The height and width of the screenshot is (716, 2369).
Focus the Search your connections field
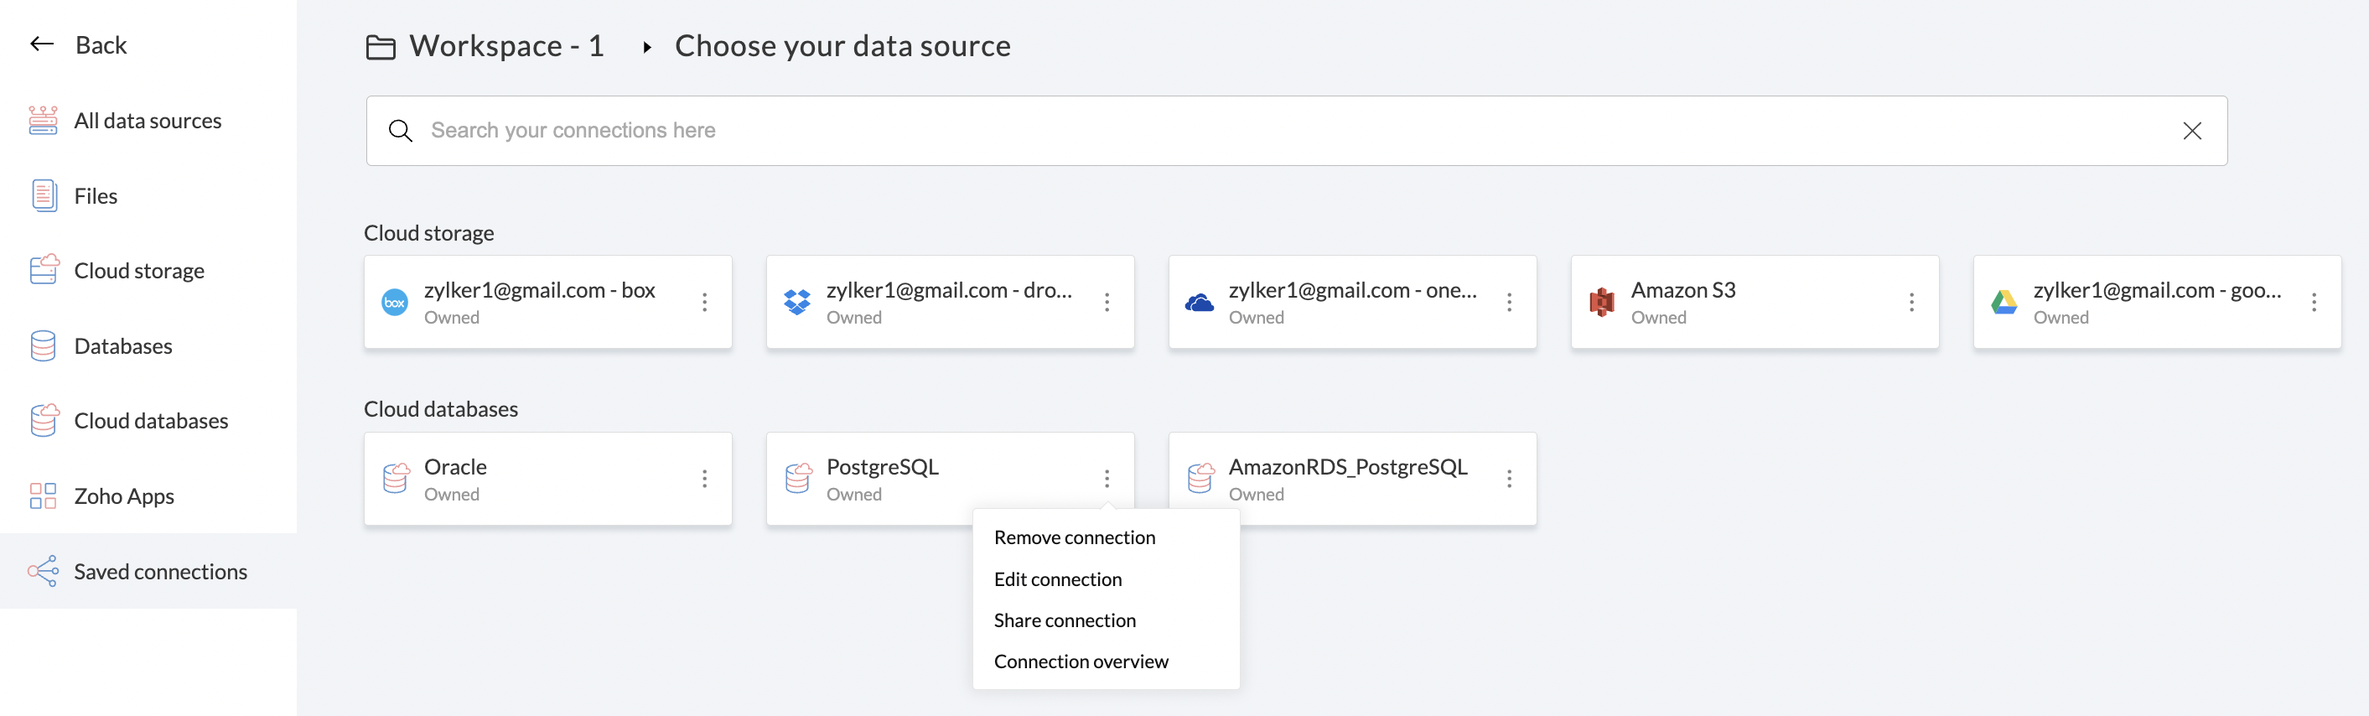pos(1288,131)
